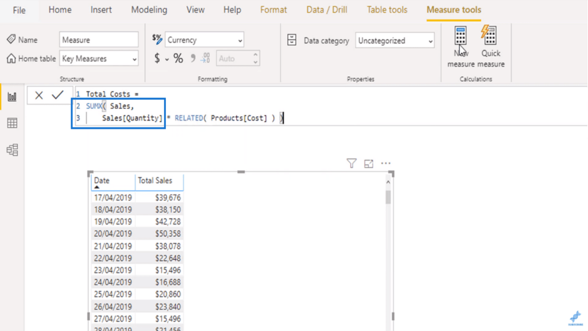The width and height of the screenshot is (588, 331).
Task: Switch to the Insert ribbon tab
Action: coord(101,10)
